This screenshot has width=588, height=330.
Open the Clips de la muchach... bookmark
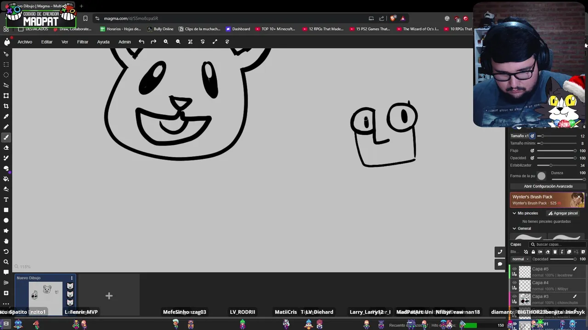tap(199, 29)
